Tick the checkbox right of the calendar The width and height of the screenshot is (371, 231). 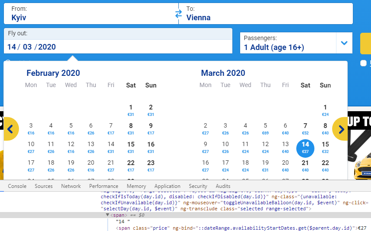(x=363, y=63)
